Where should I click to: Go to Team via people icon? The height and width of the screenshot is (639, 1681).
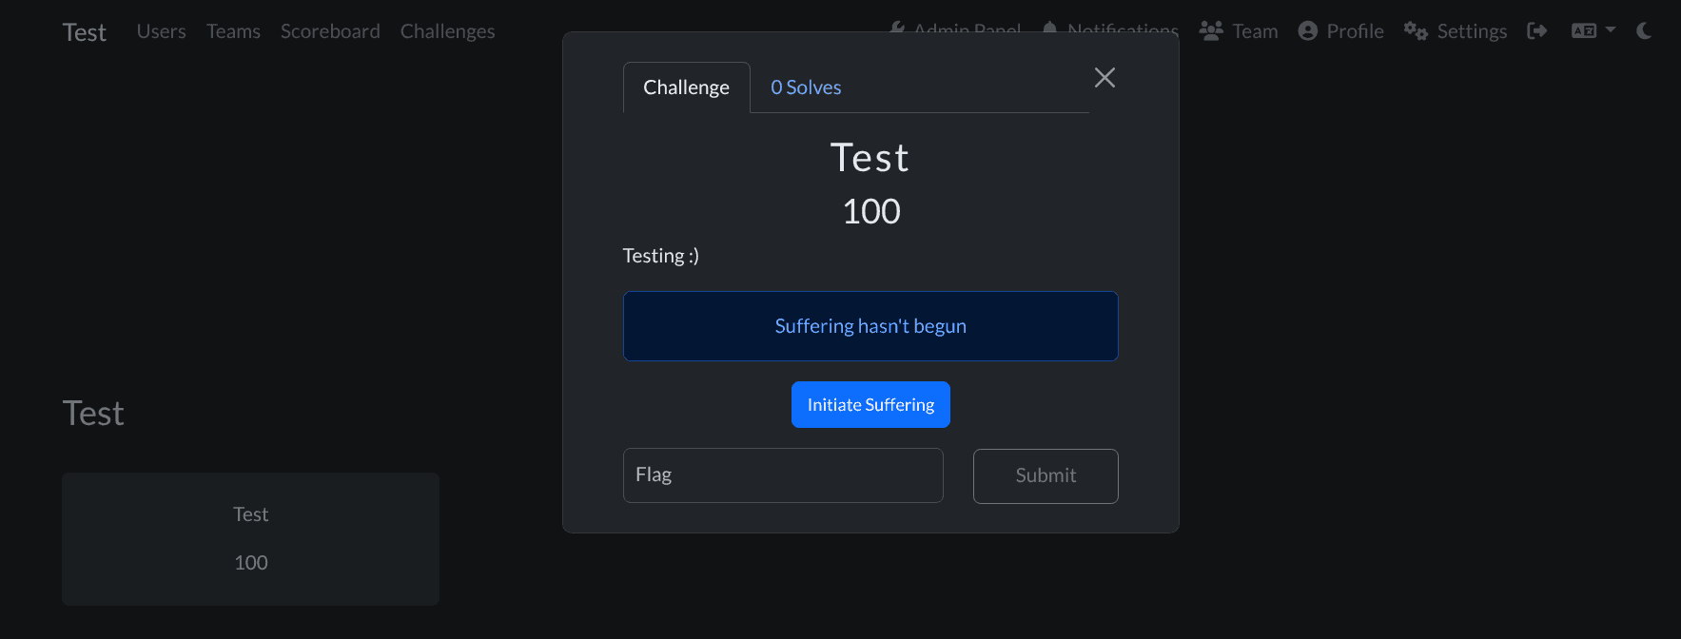(x=1211, y=31)
